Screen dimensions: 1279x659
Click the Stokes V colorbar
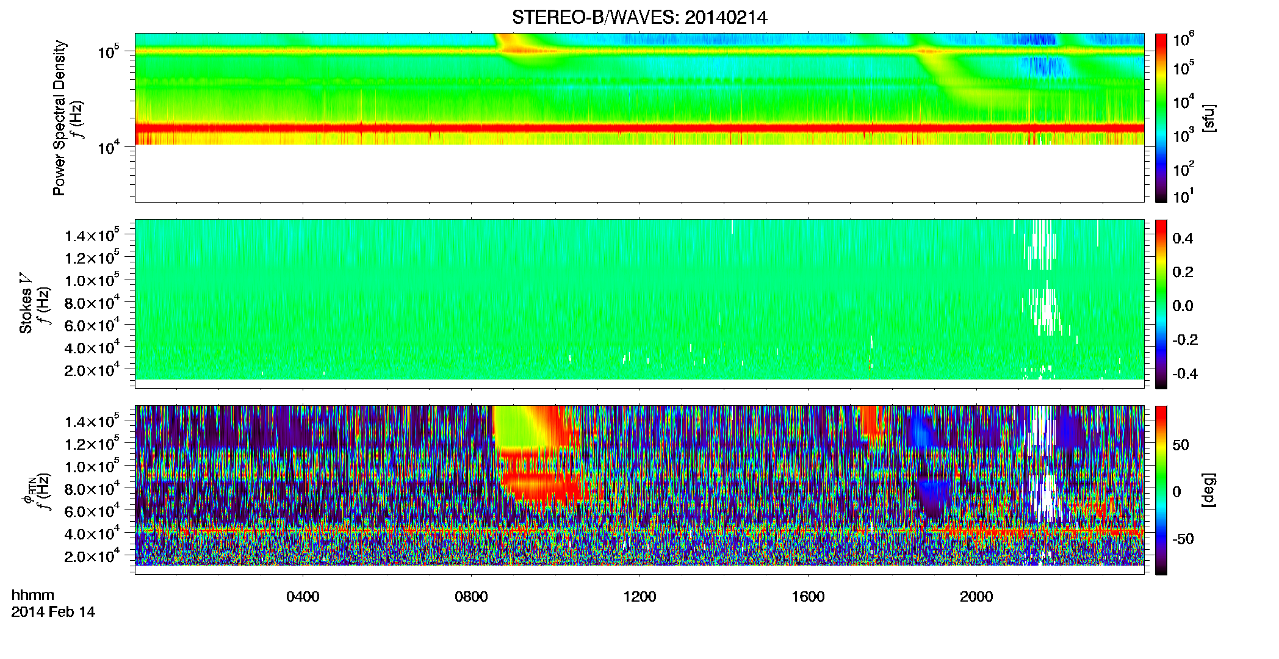pyautogui.click(x=1161, y=304)
